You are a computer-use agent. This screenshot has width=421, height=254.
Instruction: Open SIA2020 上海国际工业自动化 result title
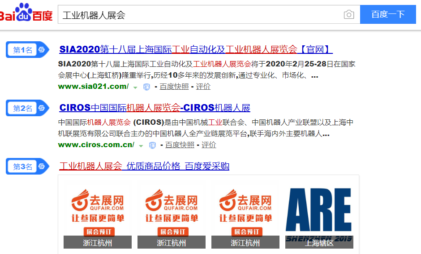(x=196, y=49)
